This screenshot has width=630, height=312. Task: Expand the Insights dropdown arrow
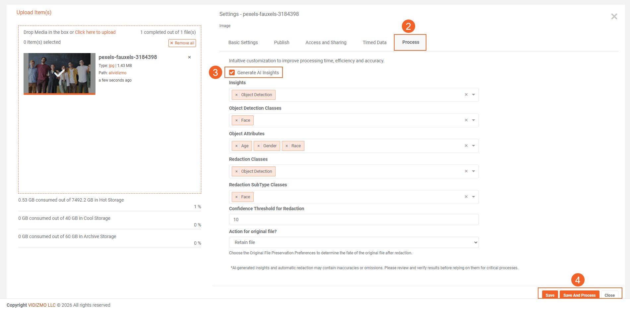click(473, 95)
